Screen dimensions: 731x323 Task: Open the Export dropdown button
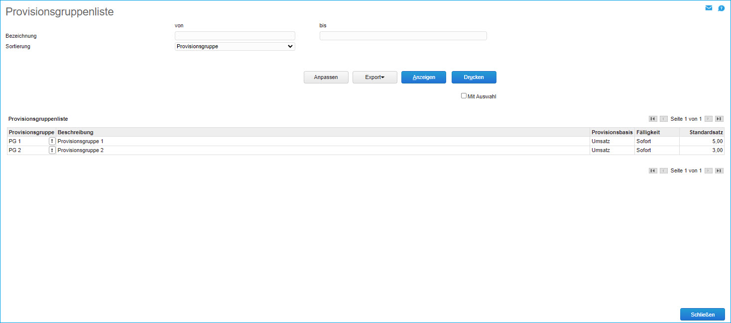375,77
